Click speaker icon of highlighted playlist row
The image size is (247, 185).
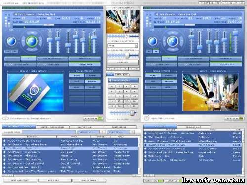coord(145,145)
